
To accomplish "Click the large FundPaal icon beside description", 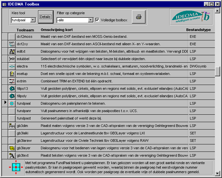I will coord(16,167).
